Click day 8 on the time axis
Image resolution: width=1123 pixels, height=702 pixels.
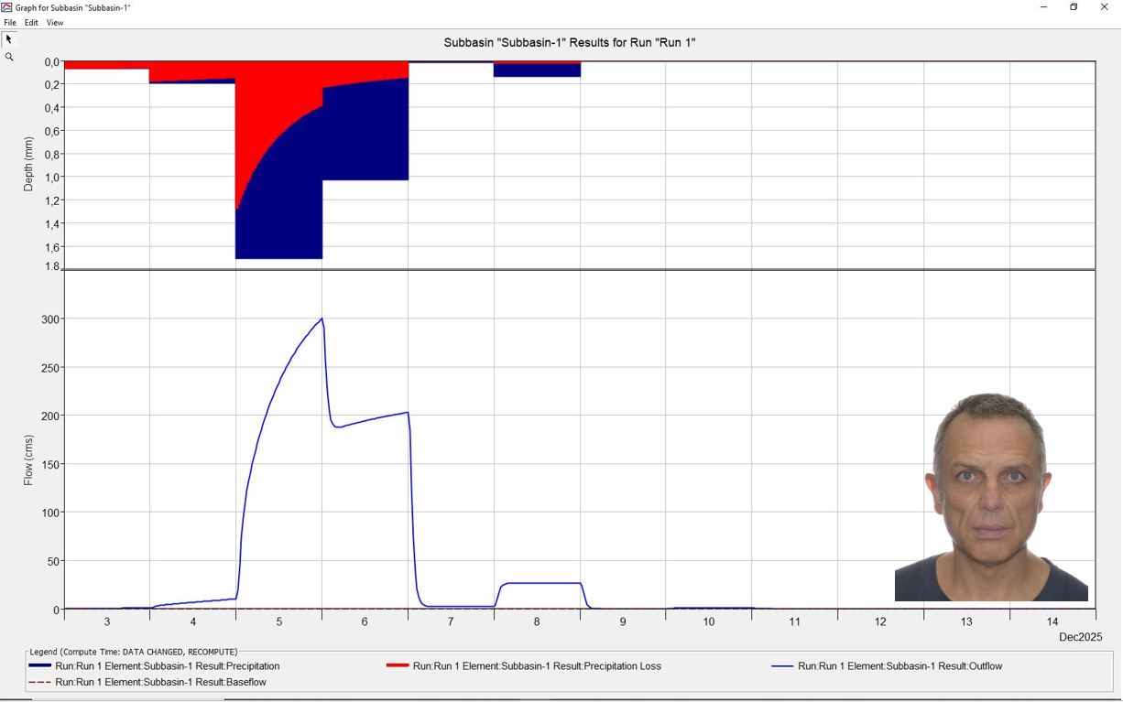pyautogui.click(x=537, y=621)
